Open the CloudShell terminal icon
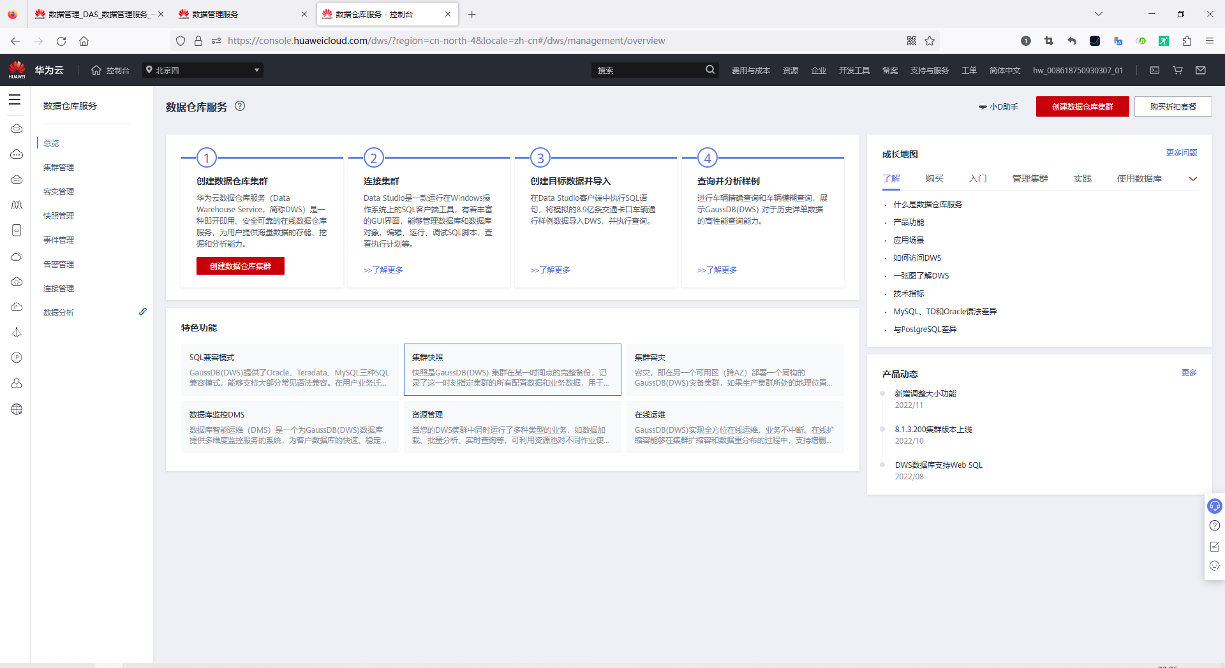The image size is (1225, 668). click(1155, 70)
